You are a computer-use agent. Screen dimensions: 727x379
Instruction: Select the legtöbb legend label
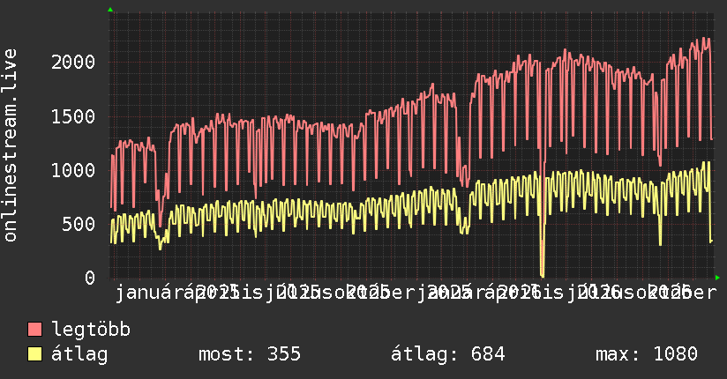91,330
